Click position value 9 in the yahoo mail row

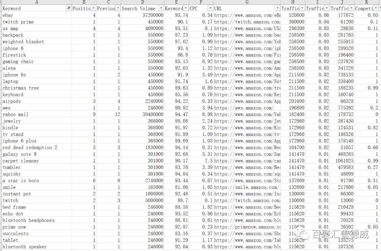tap(84, 114)
